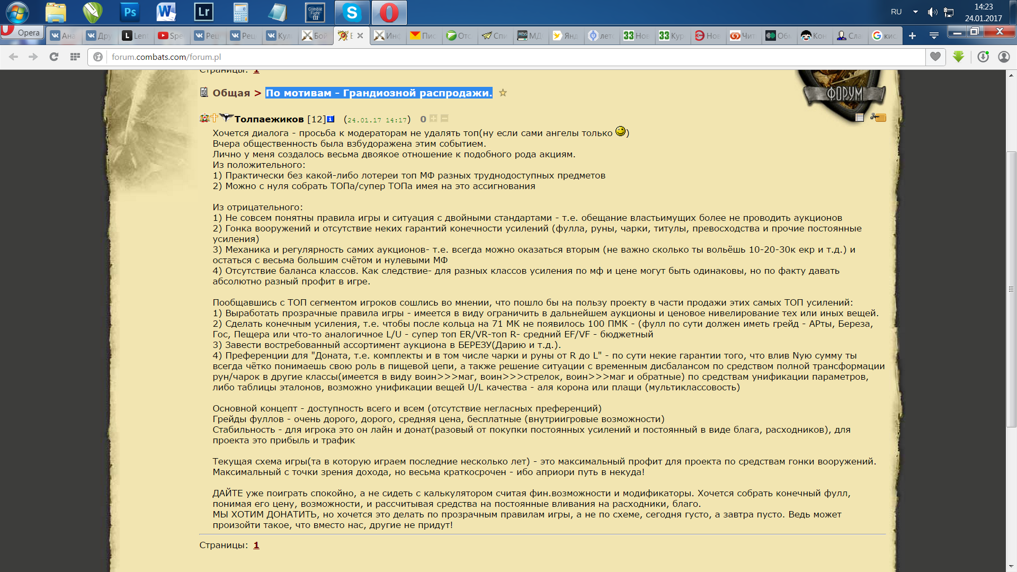Go back to previous page

tap(14, 57)
